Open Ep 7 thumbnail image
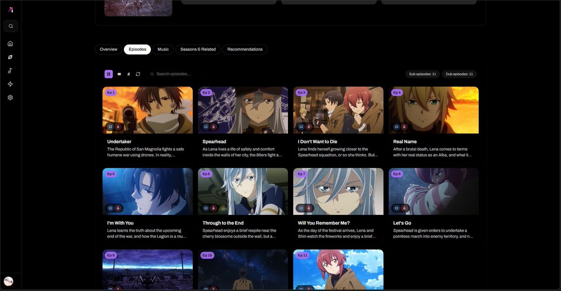 tap(338, 192)
